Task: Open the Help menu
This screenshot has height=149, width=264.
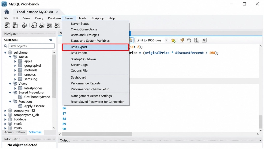Action: [x=112, y=18]
